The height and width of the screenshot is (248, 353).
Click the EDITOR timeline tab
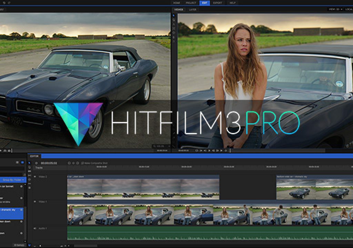34,156
